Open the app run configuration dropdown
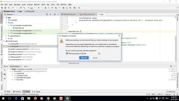 click(x=32, y=8)
